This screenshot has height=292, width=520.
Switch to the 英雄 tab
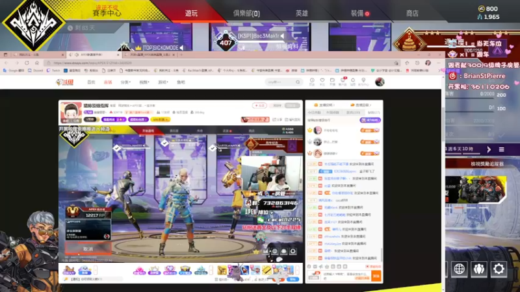click(x=302, y=13)
